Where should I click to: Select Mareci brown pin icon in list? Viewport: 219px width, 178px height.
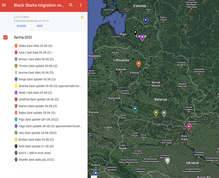click(16, 106)
